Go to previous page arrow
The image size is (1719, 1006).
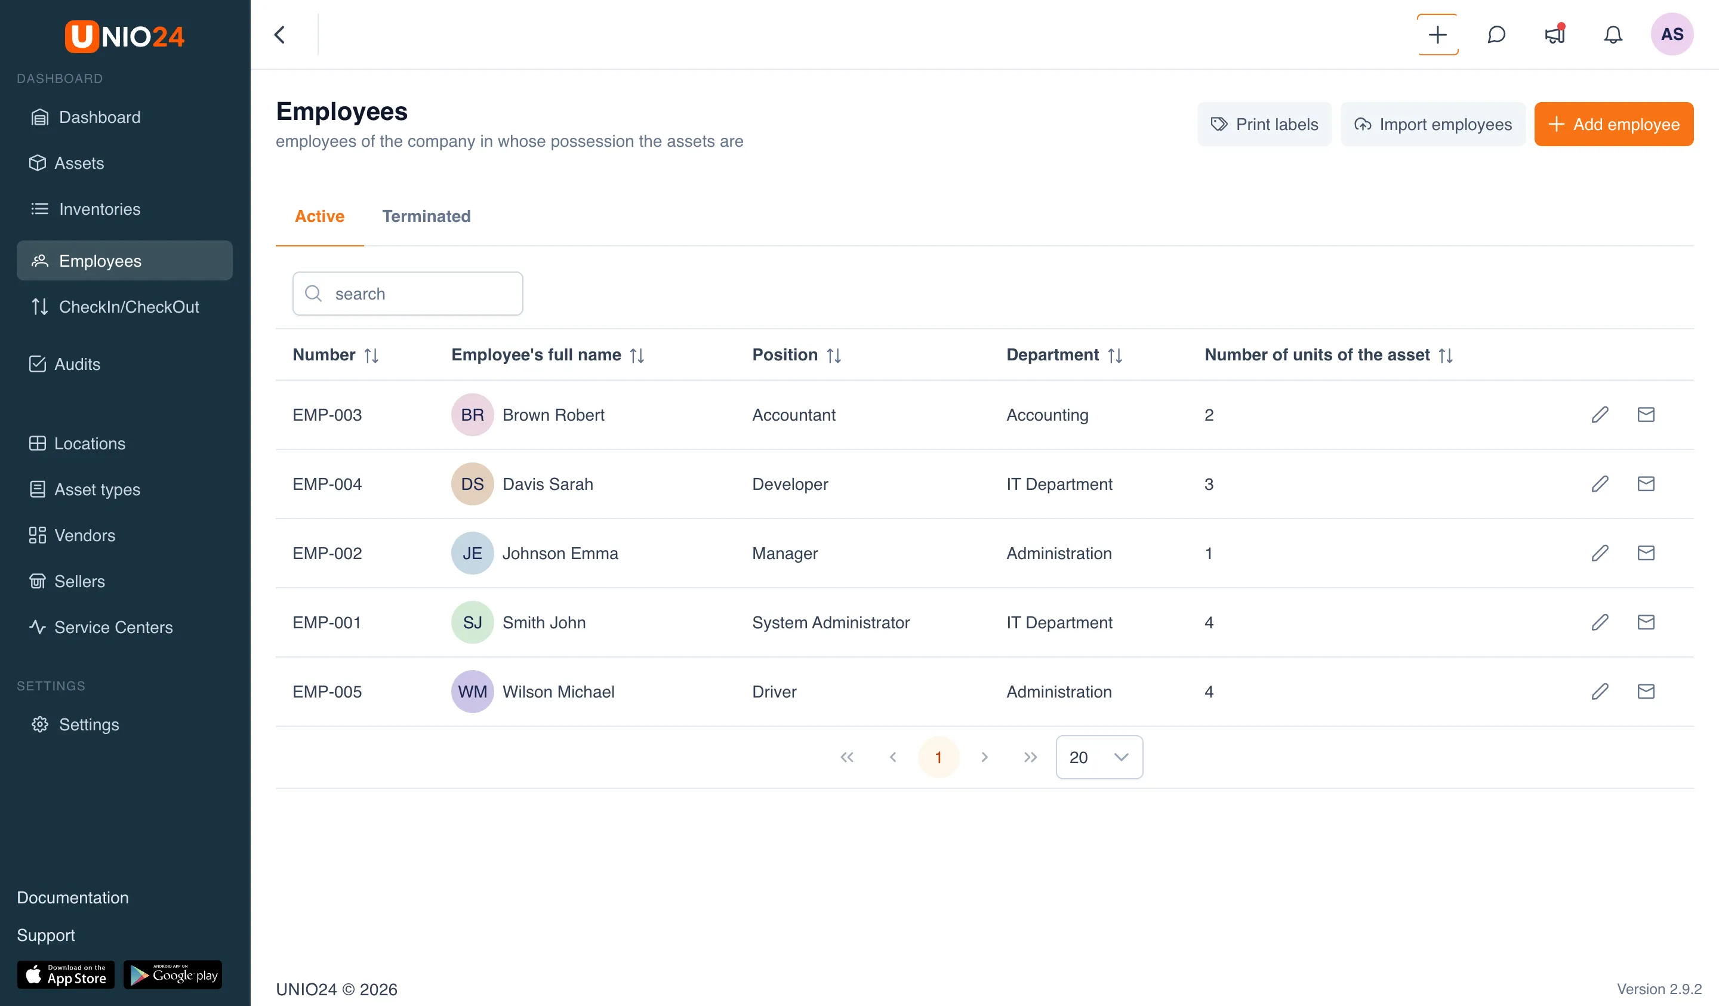[x=892, y=757]
